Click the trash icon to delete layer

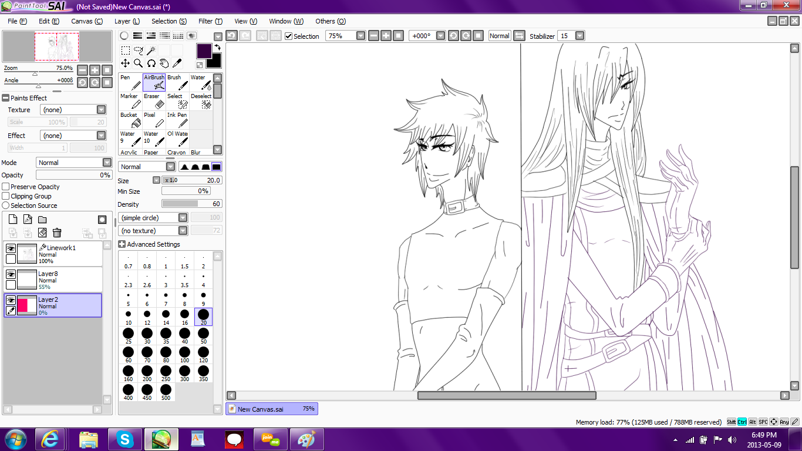coord(57,233)
